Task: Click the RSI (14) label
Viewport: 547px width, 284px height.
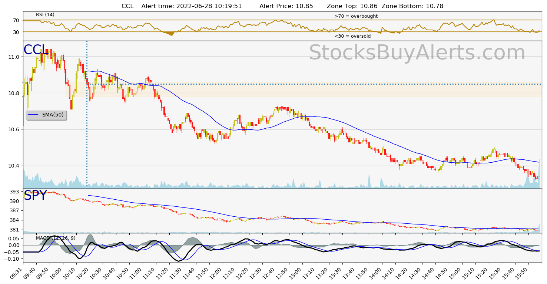Action: (x=45, y=15)
